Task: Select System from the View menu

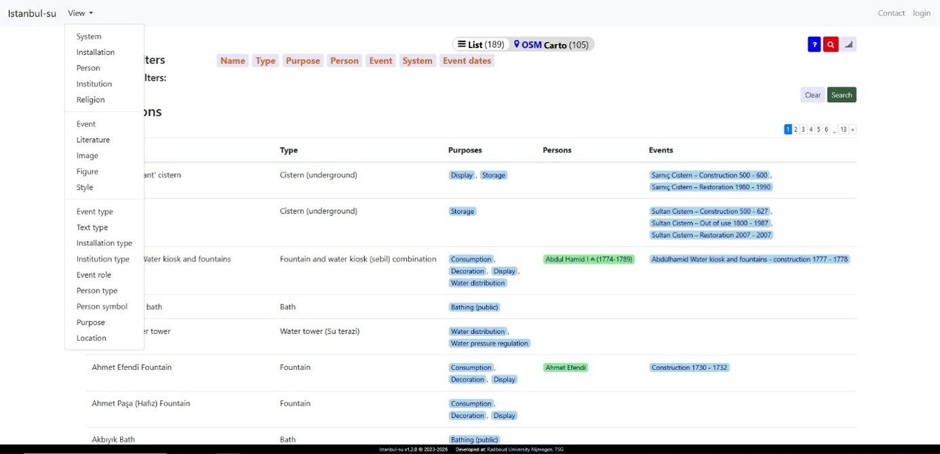Action: (x=89, y=37)
